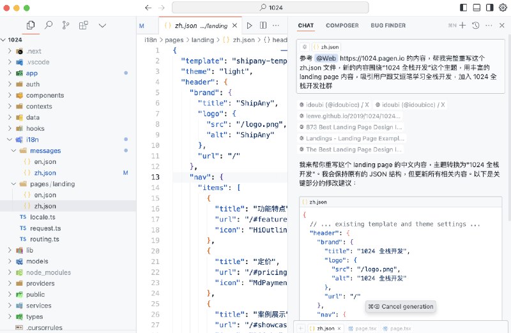
Task: Open the .cursorrules file
Action: (x=44, y=327)
